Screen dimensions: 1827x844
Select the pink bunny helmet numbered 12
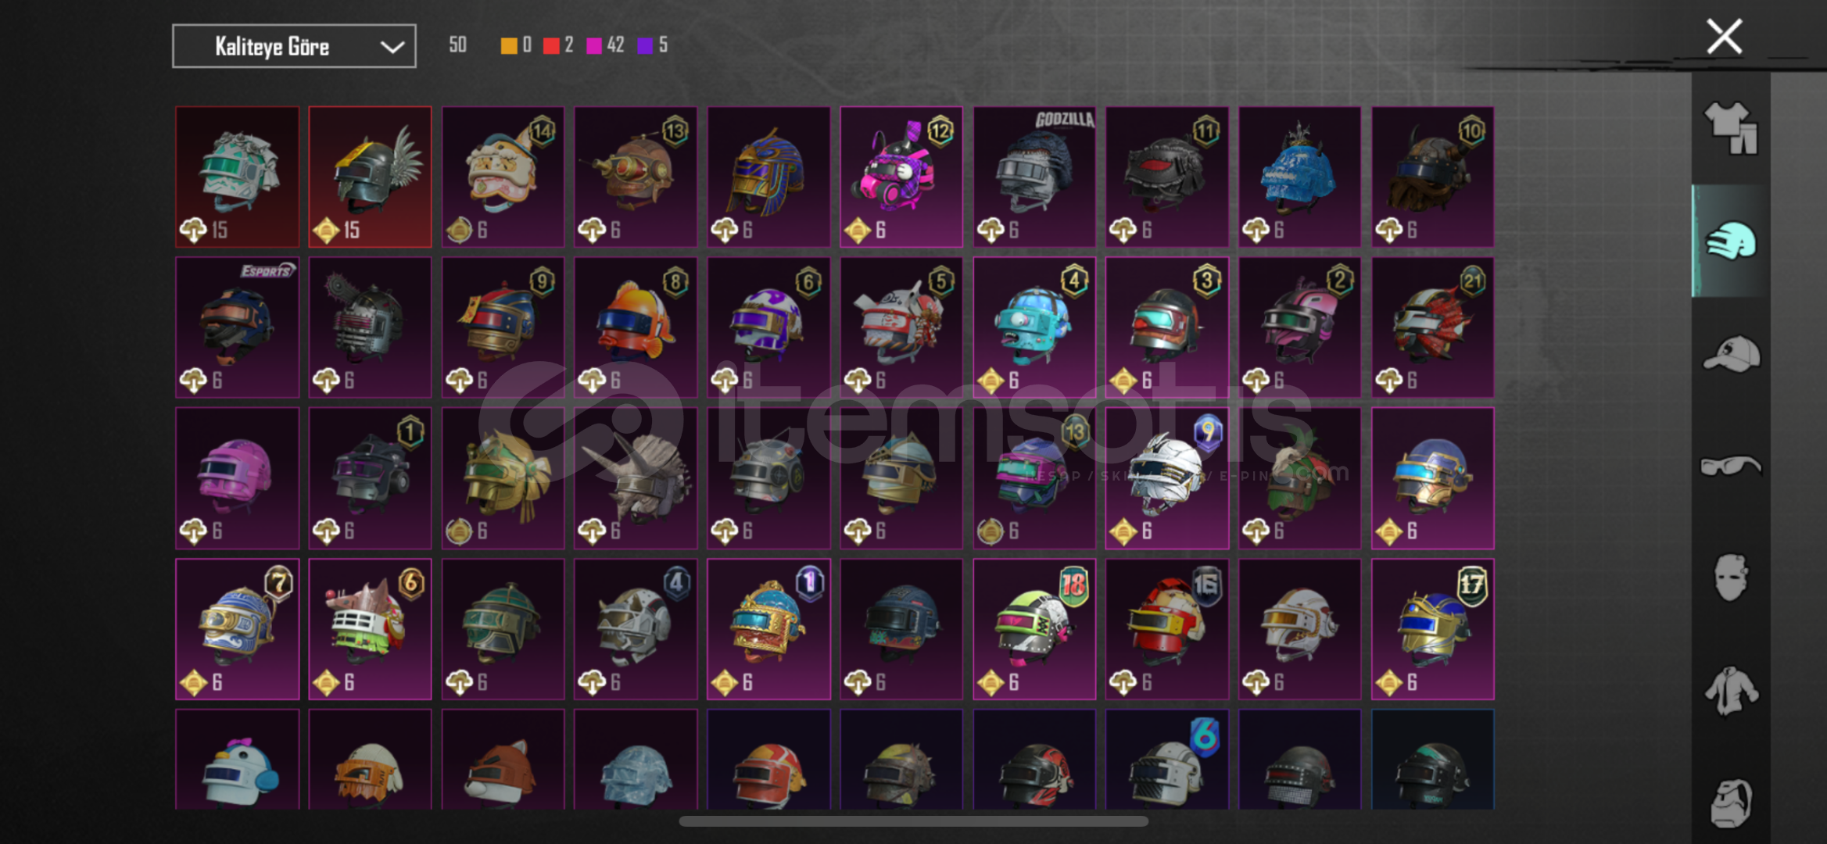click(901, 177)
